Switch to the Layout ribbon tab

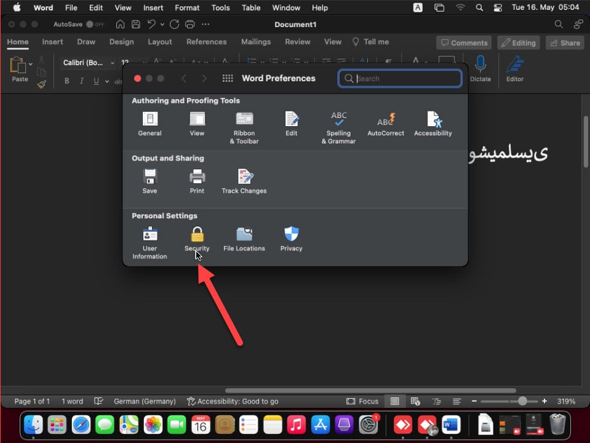click(159, 42)
